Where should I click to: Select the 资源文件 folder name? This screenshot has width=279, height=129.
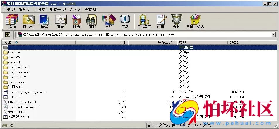click(x=15, y=87)
